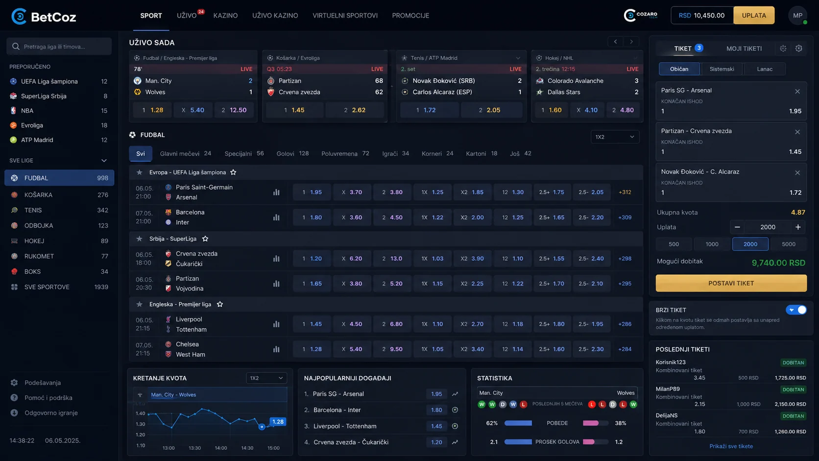Open Odgovorno igranje page

tap(51, 412)
